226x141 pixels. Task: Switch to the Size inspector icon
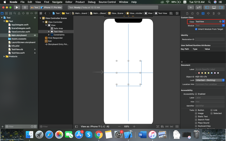coord(213,13)
